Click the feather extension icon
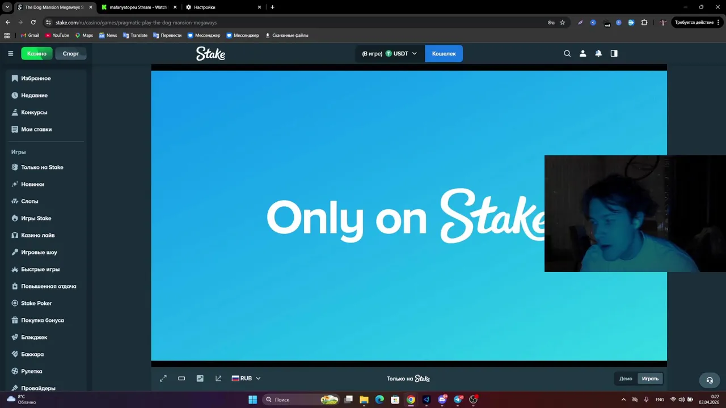The height and width of the screenshot is (408, 726). coord(580,23)
